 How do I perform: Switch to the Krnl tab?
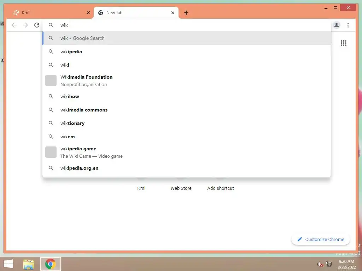52,13
